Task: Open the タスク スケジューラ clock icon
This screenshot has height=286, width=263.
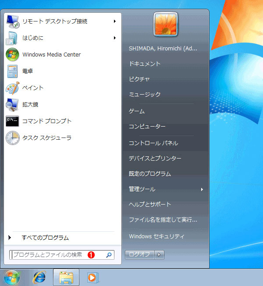Action: coord(12,138)
